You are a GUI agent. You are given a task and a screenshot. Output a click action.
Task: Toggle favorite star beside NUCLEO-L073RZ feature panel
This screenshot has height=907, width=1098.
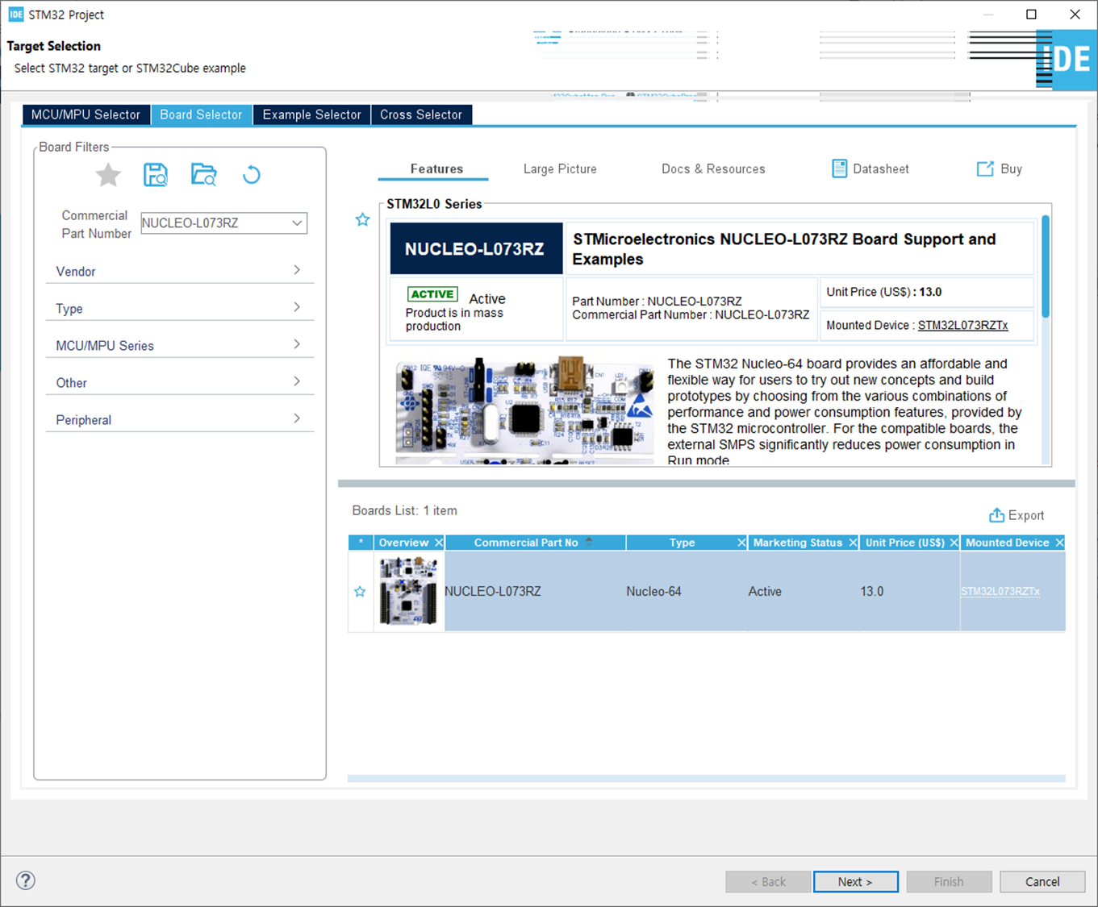pos(363,219)
